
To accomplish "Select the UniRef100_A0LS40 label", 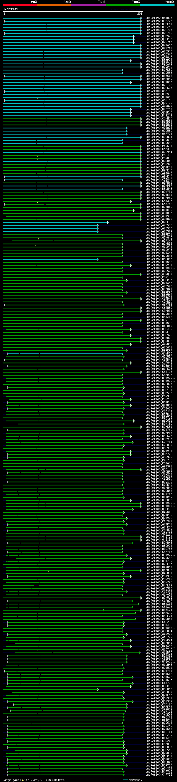I will [158, 482].
